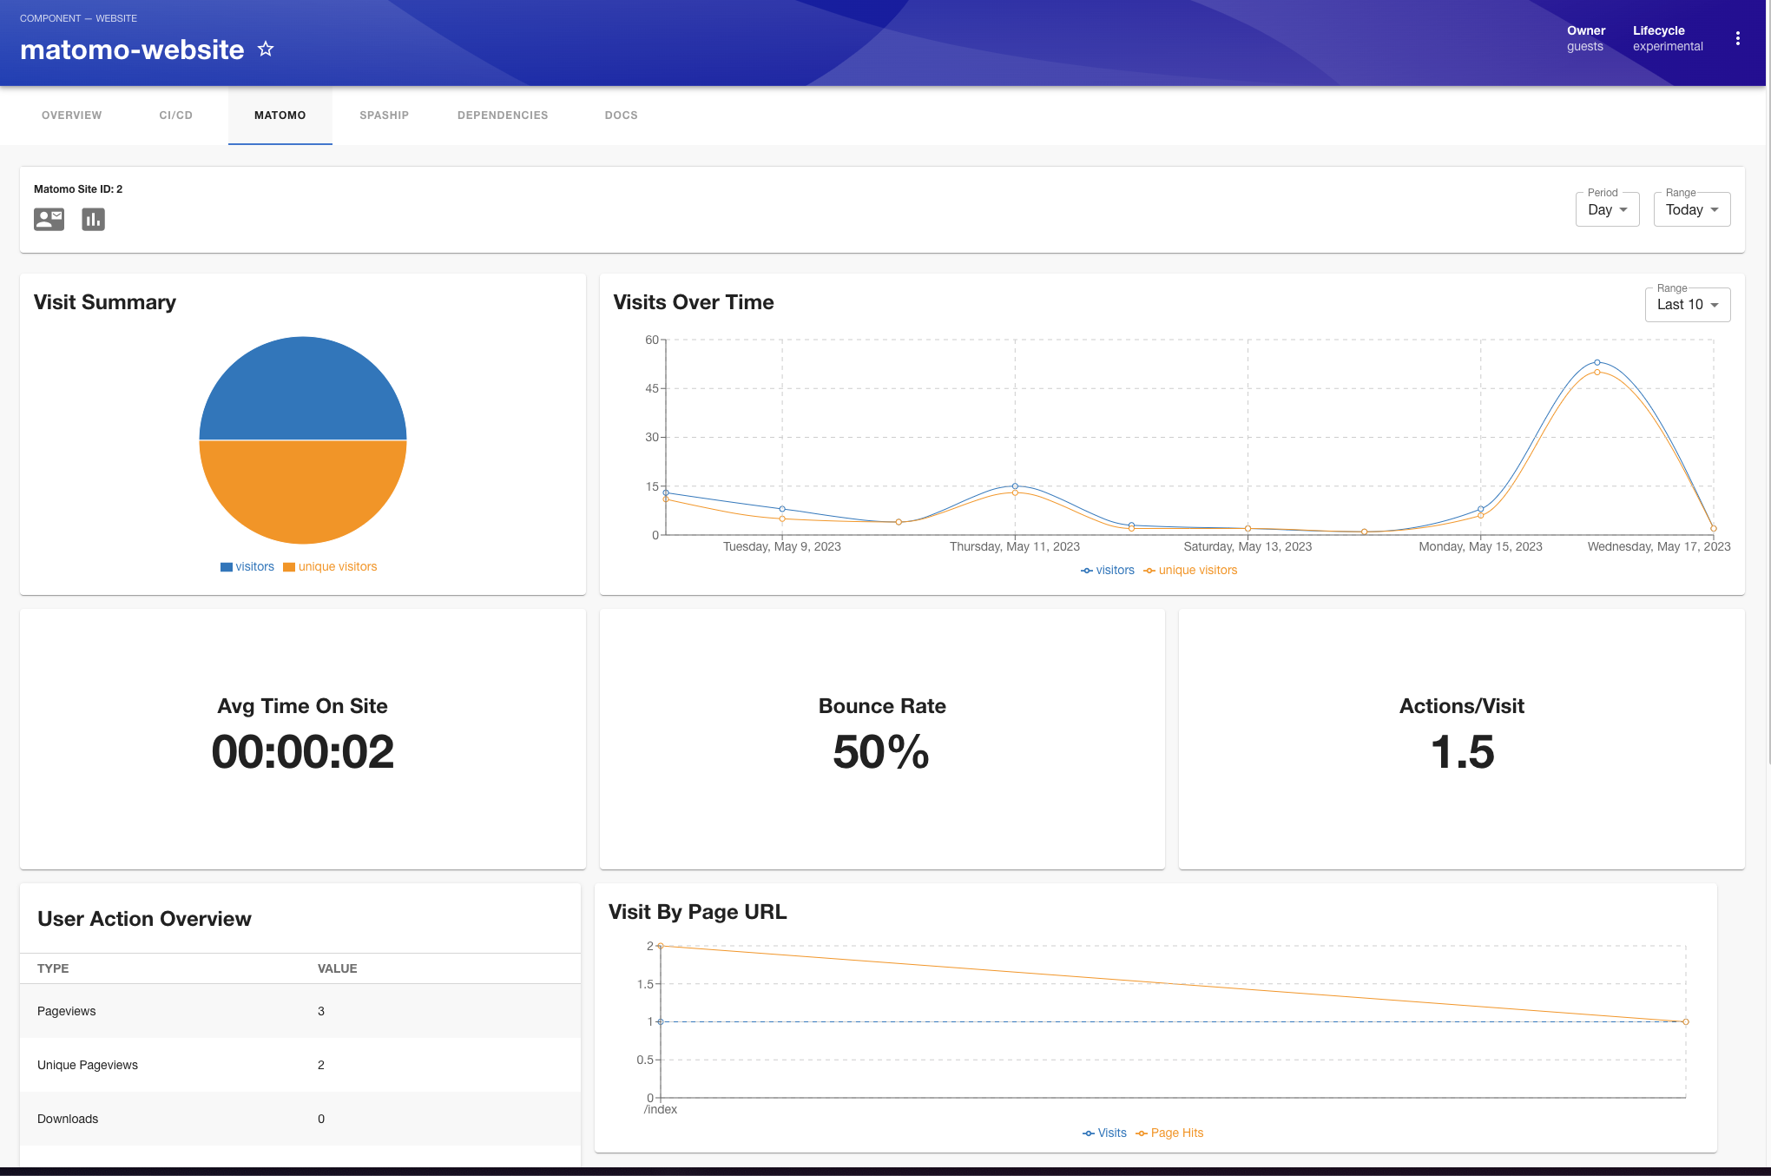Image resolution: width=1771 pixels, height=1176 pixels.
Task: Click the guests owner link
Action: point(1585,47)
